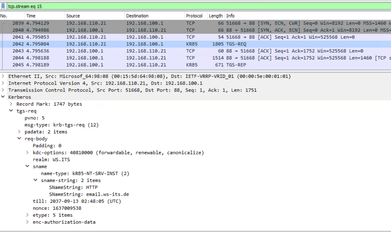Click the display filter bookmark icon

point(3,6)
